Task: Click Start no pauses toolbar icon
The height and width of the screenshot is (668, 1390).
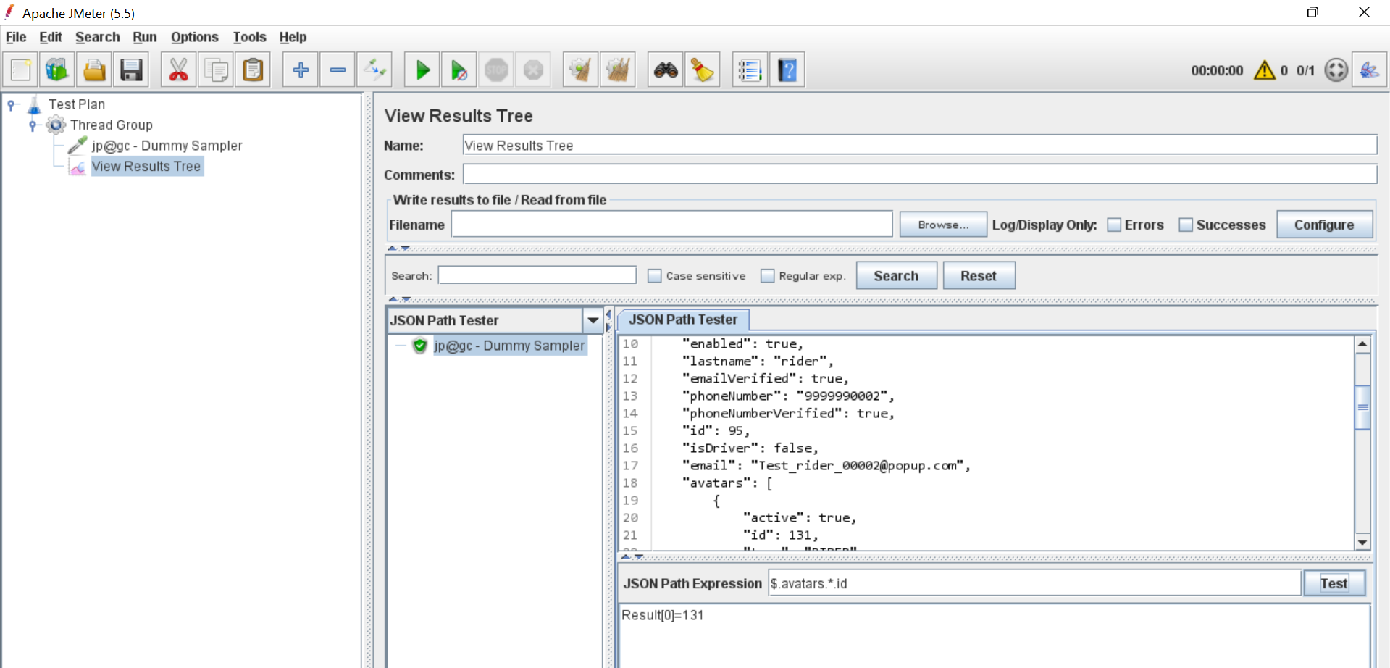Action: [459, 70]
